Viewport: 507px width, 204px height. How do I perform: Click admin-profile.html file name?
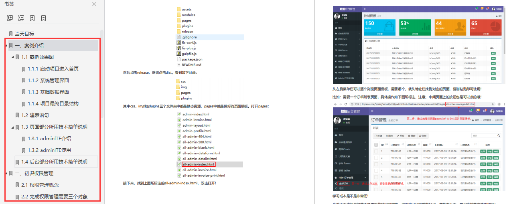tap(197, 131)
